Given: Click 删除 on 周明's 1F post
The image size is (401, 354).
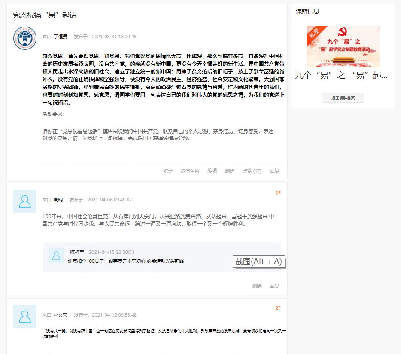Looking at the screenshot, I should pyautogui.click(x=257, y=286).
